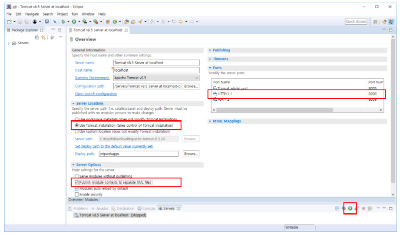Enable the Enable security checkbox

click(x=77, y=194)
